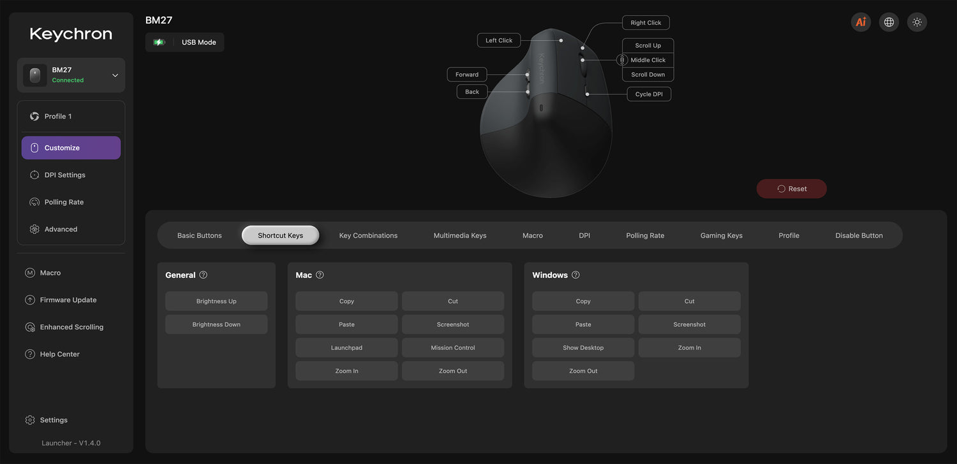Click the Polling Rate gauge icon
Viewport: 957px width, 464px height.
34,202
